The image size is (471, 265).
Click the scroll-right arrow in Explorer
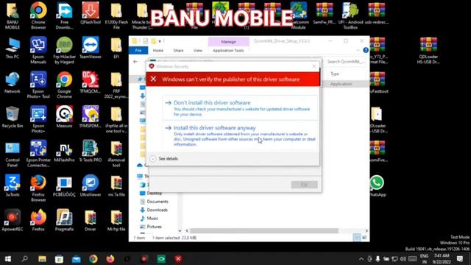click(x=366, y=230)
